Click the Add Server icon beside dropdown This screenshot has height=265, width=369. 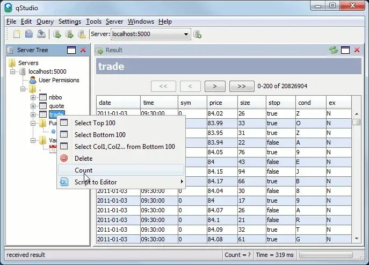(197, 34)
